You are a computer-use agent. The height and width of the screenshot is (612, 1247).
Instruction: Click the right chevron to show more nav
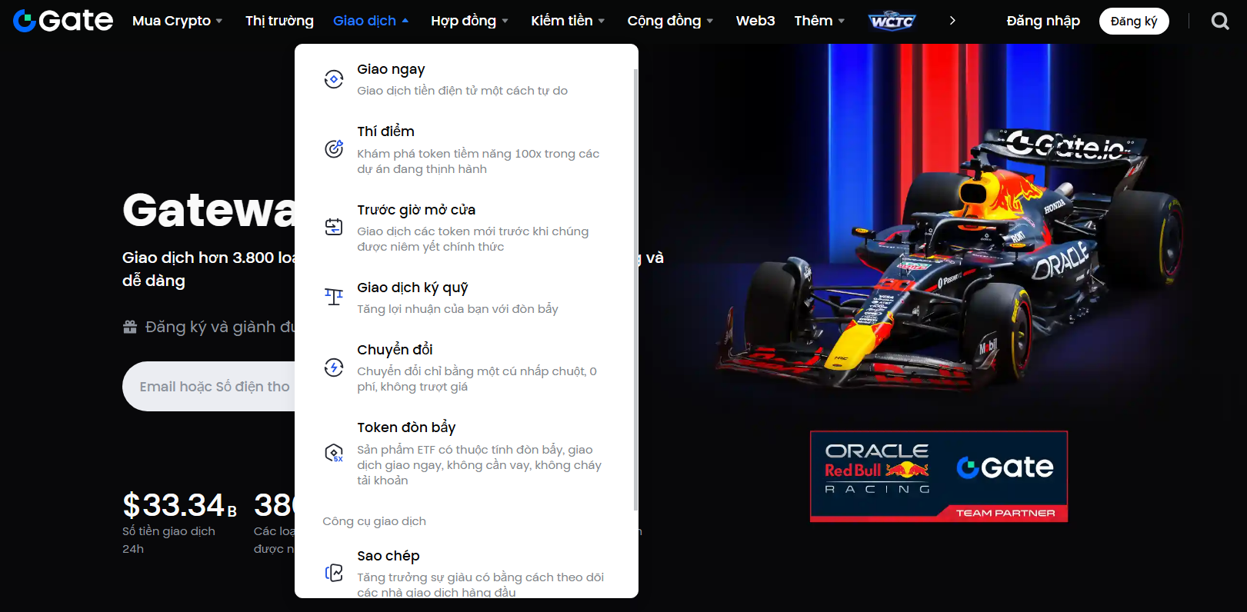pyautogui.click(x=952, y=21)
